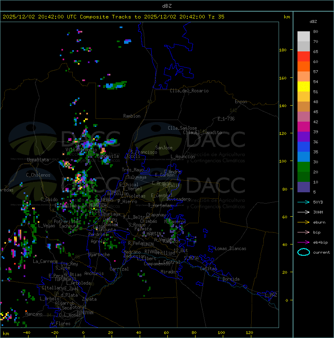The width and height of the screenshot is (334, 338).
Task: Click the Tres_Mayo place label
Action: tap(132, 170)
